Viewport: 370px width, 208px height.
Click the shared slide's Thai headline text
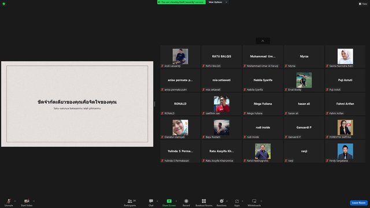click(x=77, y=102)
